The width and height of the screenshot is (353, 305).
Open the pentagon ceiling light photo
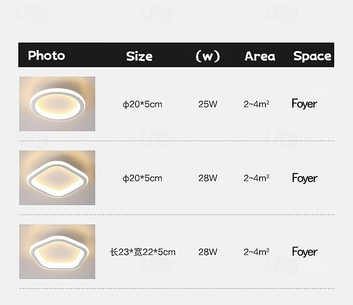(57, 252)
